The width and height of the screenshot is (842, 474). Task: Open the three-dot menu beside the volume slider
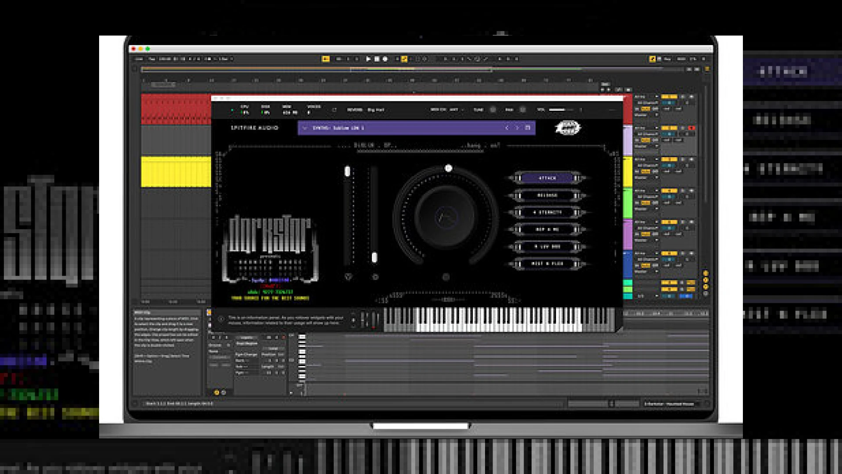(x=581, y=110)
